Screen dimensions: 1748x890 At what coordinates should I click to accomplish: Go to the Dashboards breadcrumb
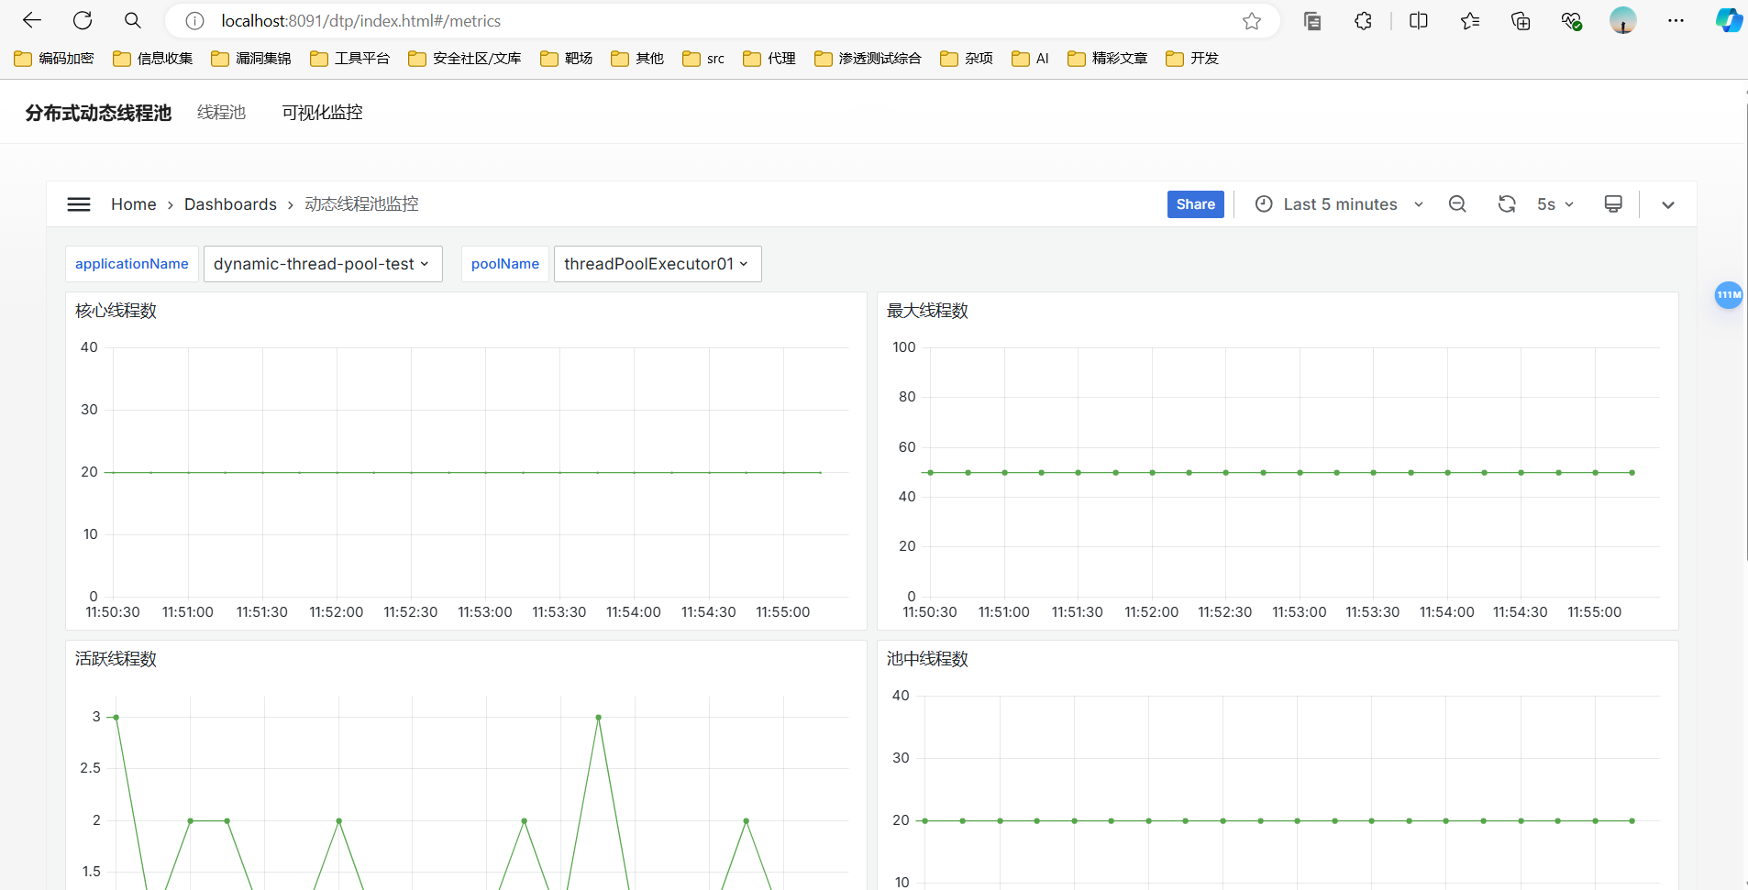pyautogui.click(x=230, y=204)
